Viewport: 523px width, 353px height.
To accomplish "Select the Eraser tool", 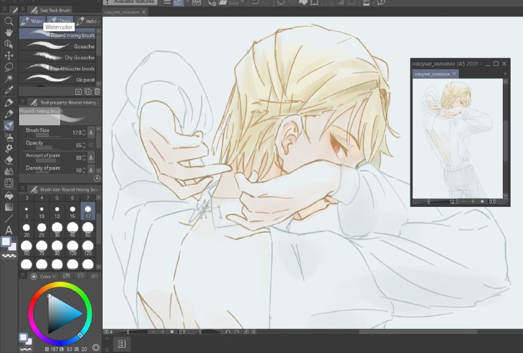I will pyautogui.click(x=8, y=160).
